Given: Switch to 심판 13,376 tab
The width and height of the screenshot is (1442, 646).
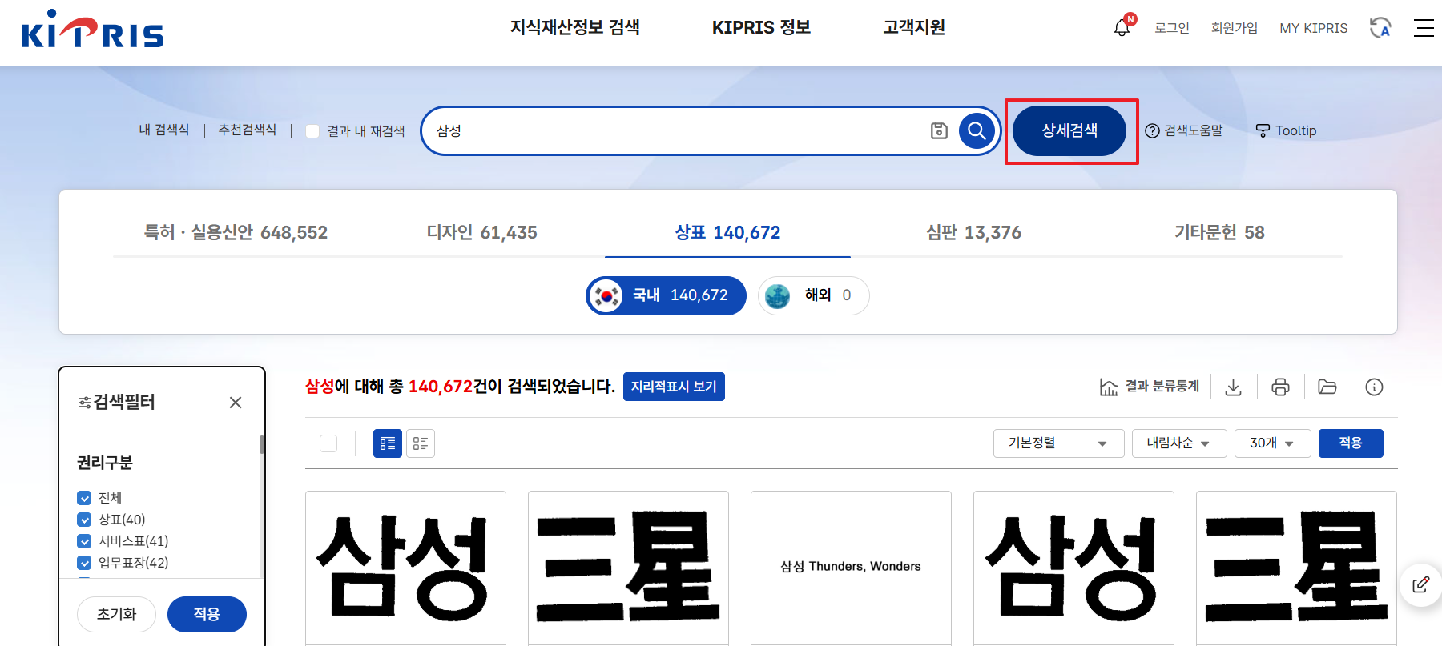Looking at the screenshot, I should click(973, 232).
